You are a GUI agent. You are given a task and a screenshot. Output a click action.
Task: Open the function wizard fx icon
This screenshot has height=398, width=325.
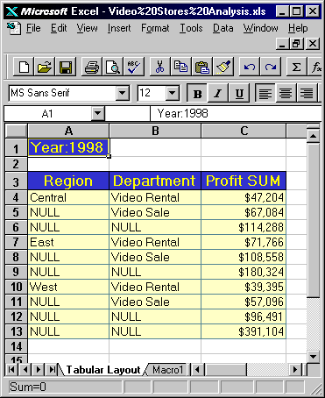click(x=315, y=67)
